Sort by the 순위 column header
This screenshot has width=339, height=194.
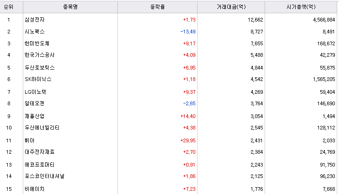(9, 7)
